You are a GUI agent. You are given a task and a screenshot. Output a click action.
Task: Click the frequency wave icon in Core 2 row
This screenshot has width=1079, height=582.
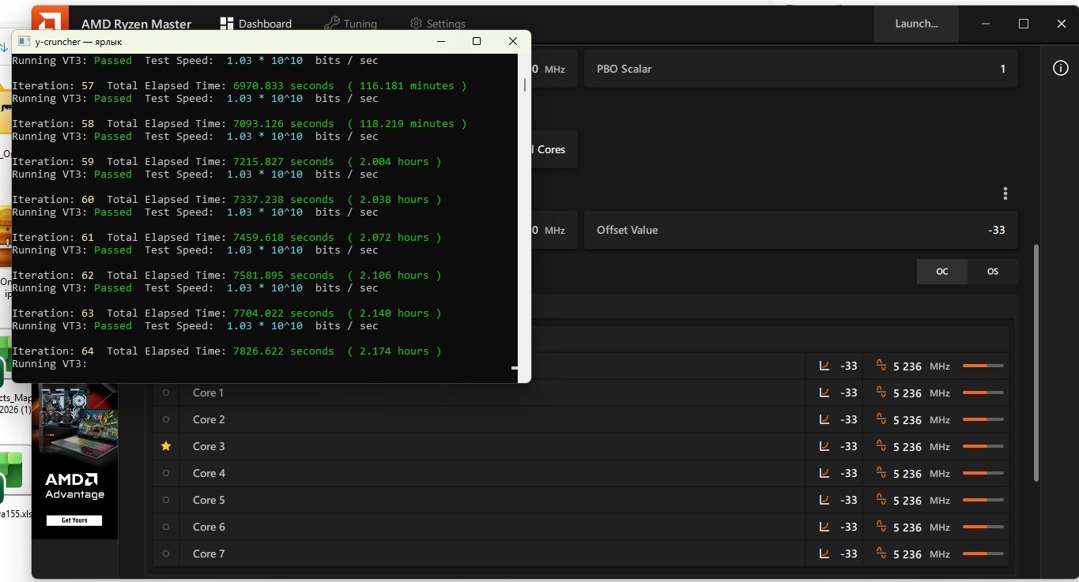[881, 419]
